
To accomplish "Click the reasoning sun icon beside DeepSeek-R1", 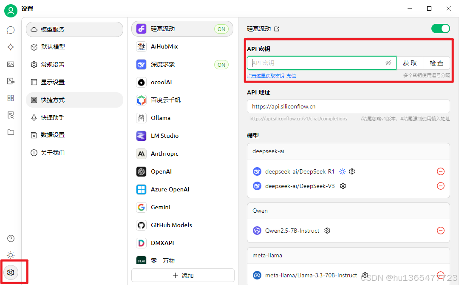I will point(342,171).
